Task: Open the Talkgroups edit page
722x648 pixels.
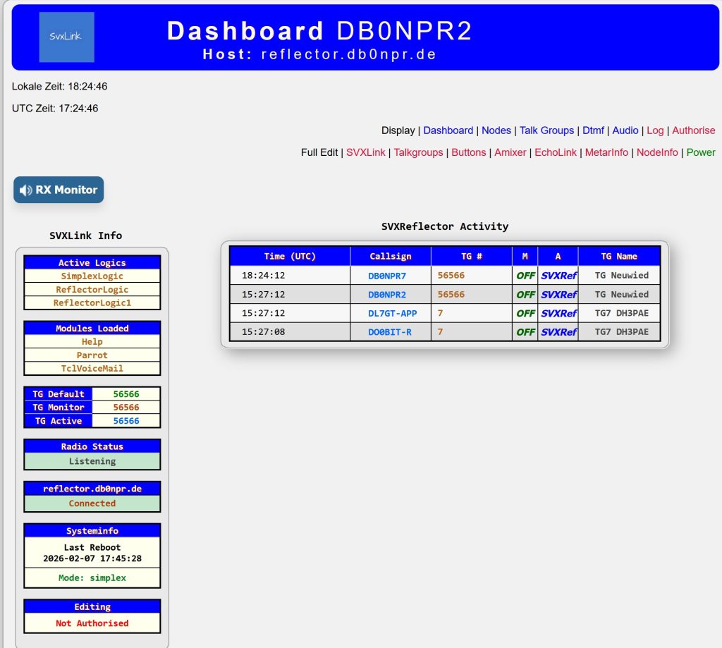Action: [x=419, y=152]
